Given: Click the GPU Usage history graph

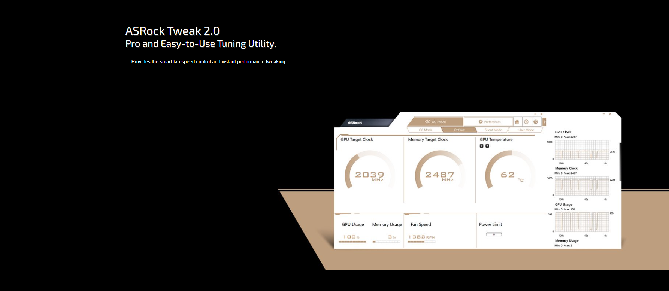Looking at the screenshot, I should point(582,222).
